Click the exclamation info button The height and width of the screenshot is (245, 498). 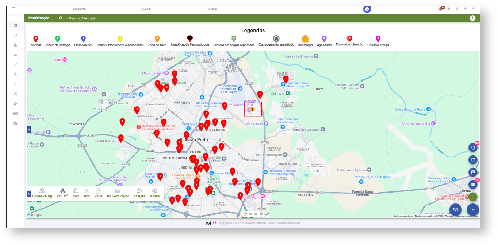[x=472, y=18]
